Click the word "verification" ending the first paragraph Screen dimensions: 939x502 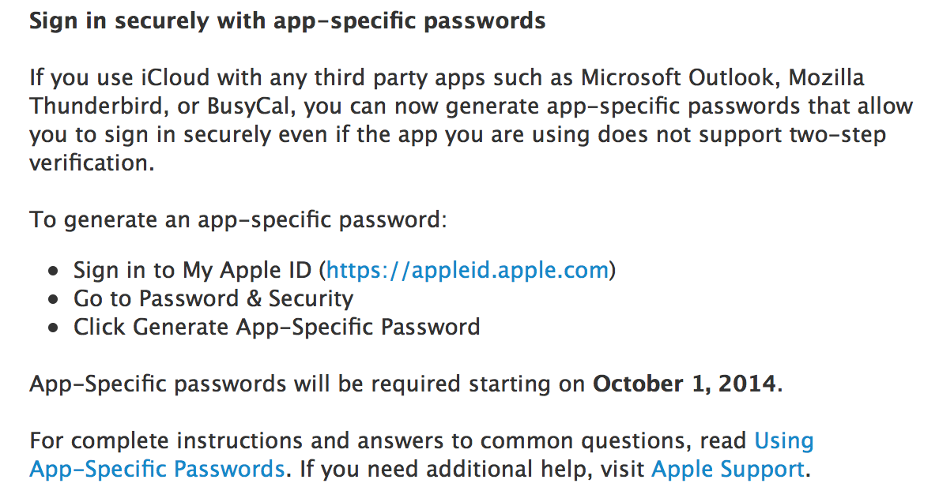coord(86,163)
